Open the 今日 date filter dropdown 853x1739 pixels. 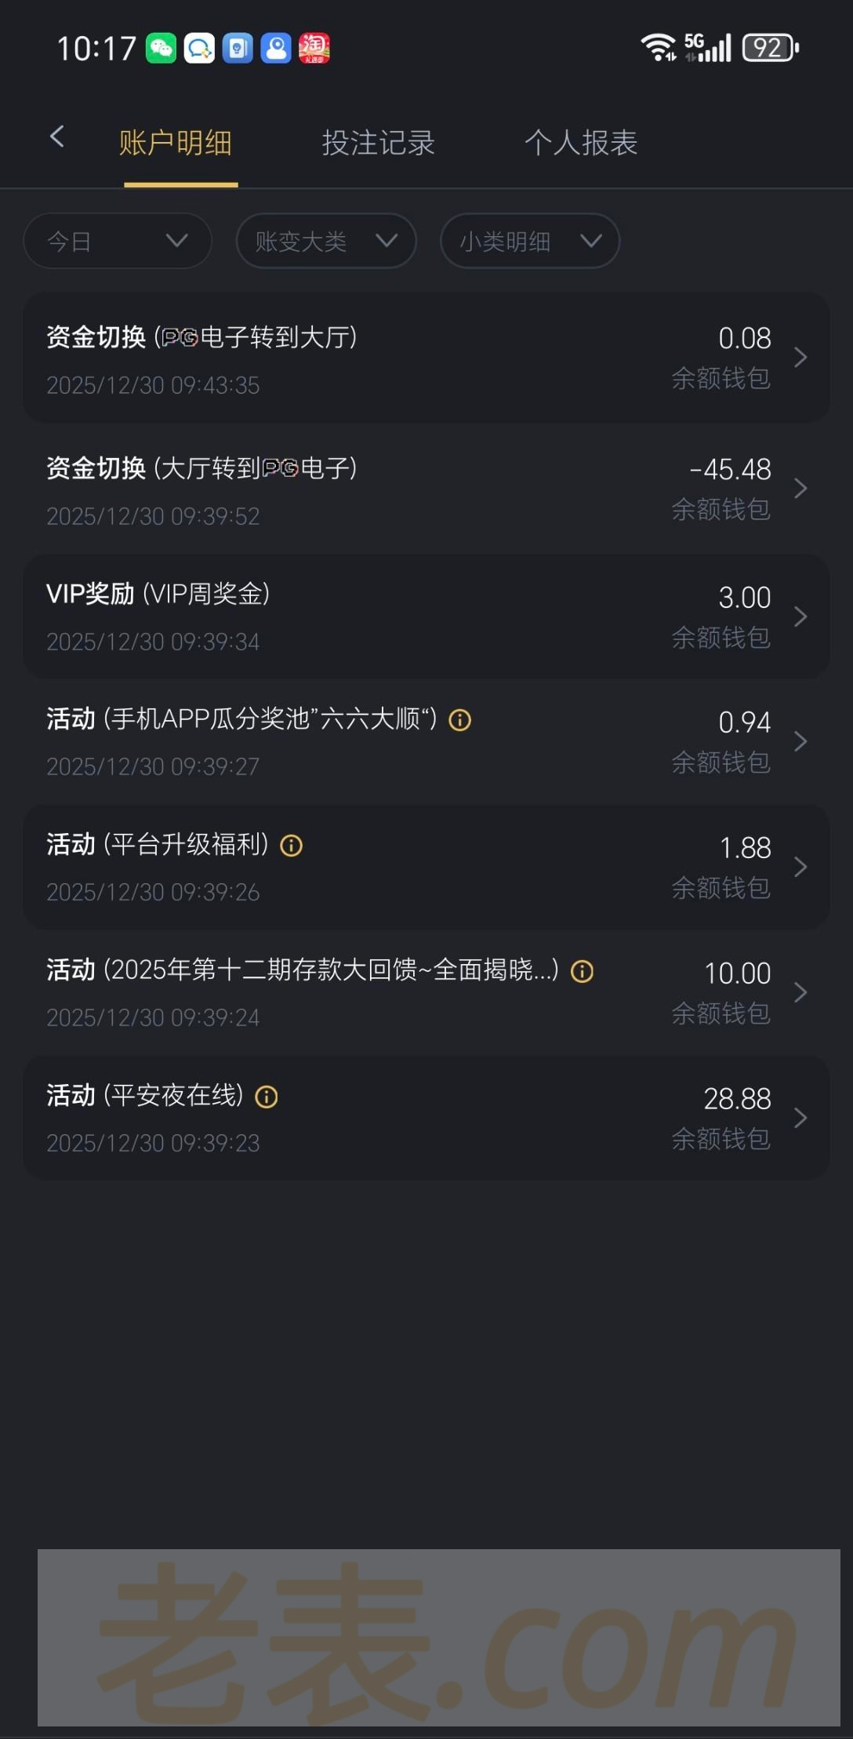pos(118,241)
